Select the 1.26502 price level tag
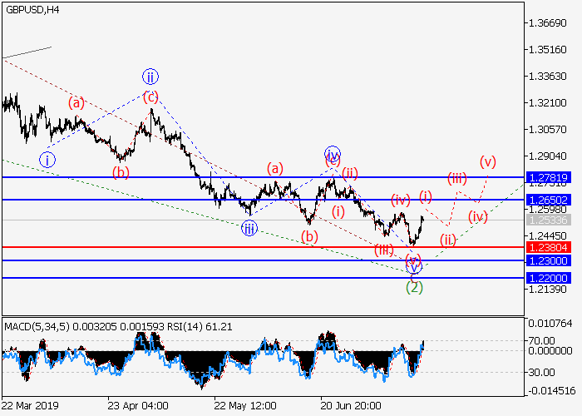This screenshot has height=416, width=582. [548, 201]
